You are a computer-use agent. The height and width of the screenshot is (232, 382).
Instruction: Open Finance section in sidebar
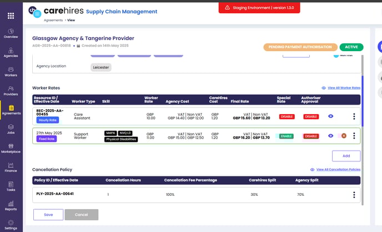[x=11, y=167]
